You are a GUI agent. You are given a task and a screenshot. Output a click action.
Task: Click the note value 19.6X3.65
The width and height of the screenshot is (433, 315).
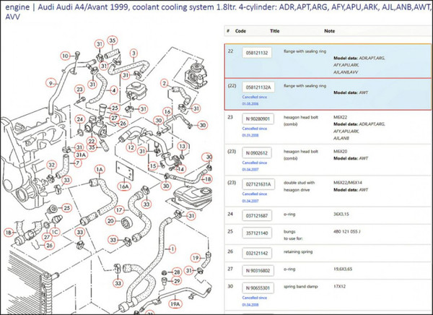click(x=342, y=269)
